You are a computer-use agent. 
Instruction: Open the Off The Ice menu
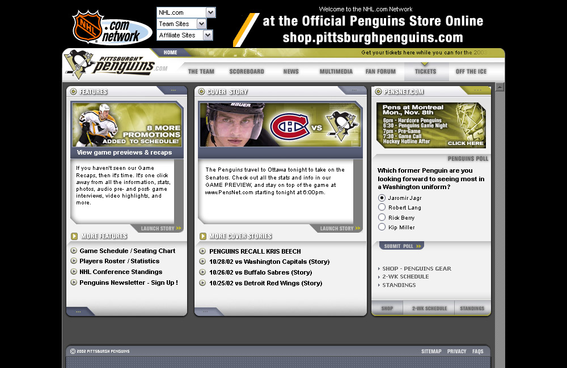pyautogui.click(x=471, y=71)
